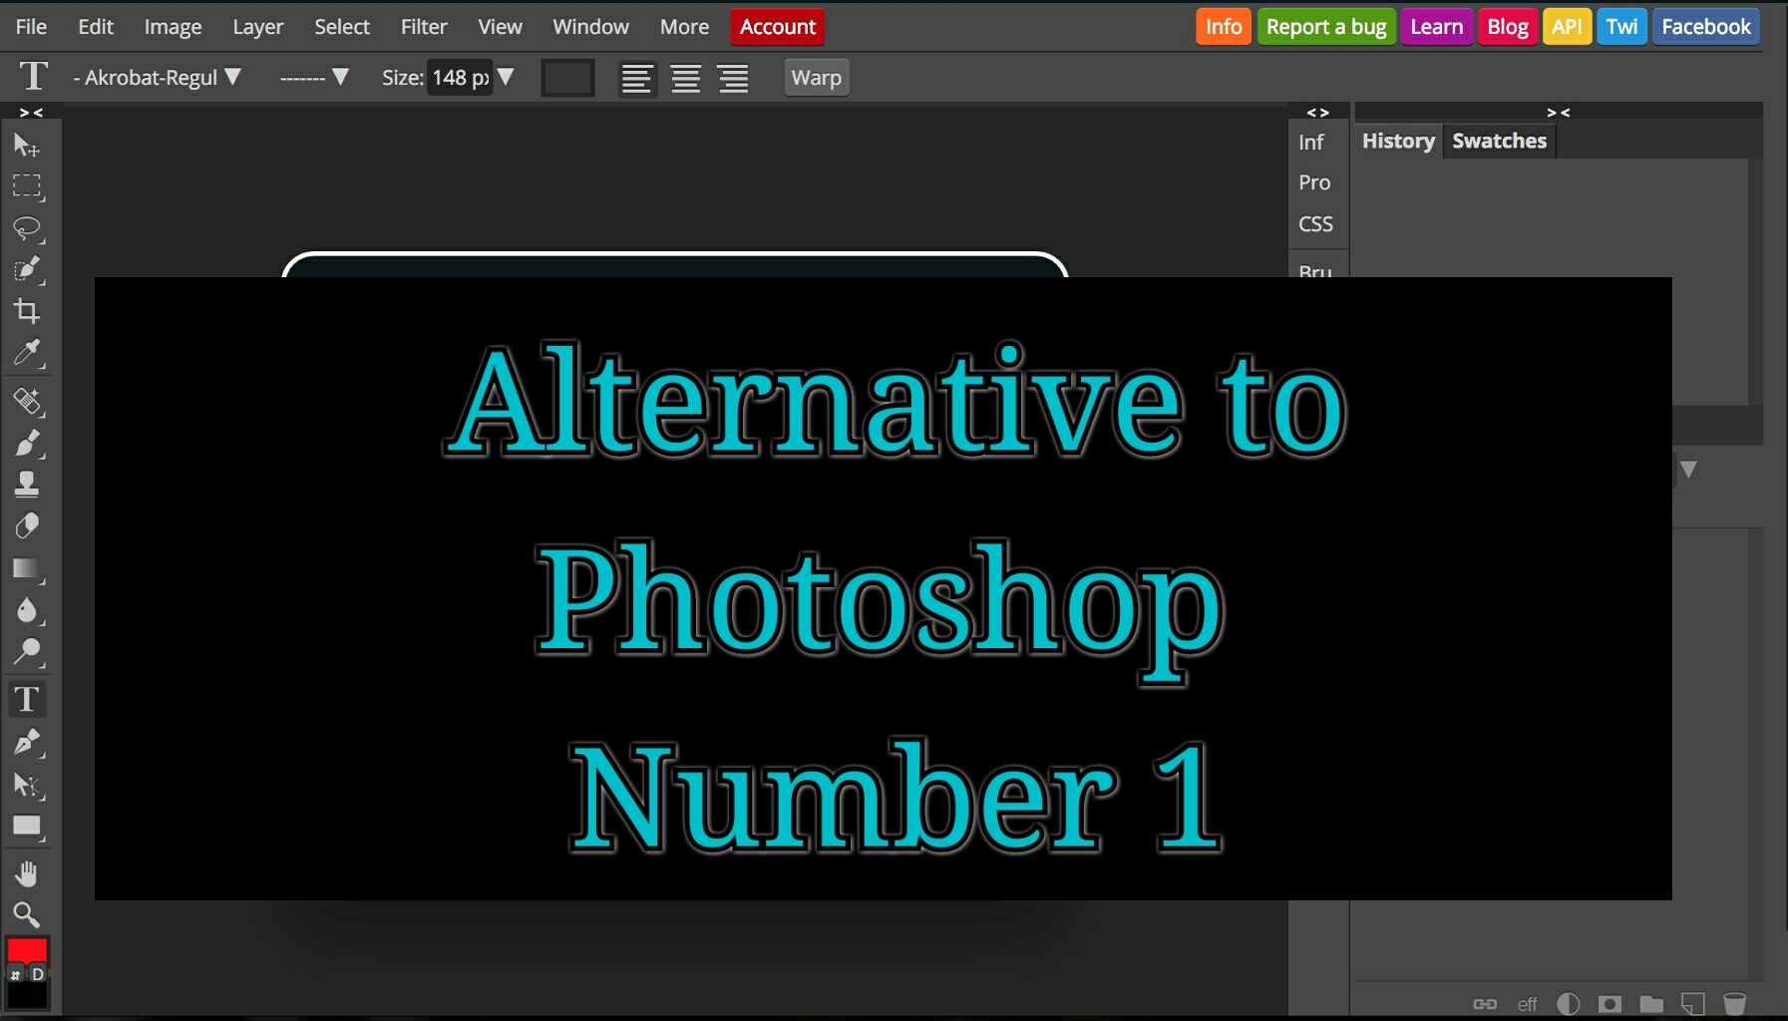Select the Pen tool
This screenshot has width=1788, height=1021.
click(27, 743)
